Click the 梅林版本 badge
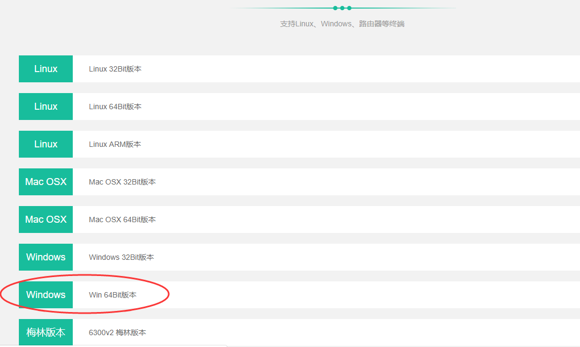Viewport: 580px width, 347px height. (46, 332)
